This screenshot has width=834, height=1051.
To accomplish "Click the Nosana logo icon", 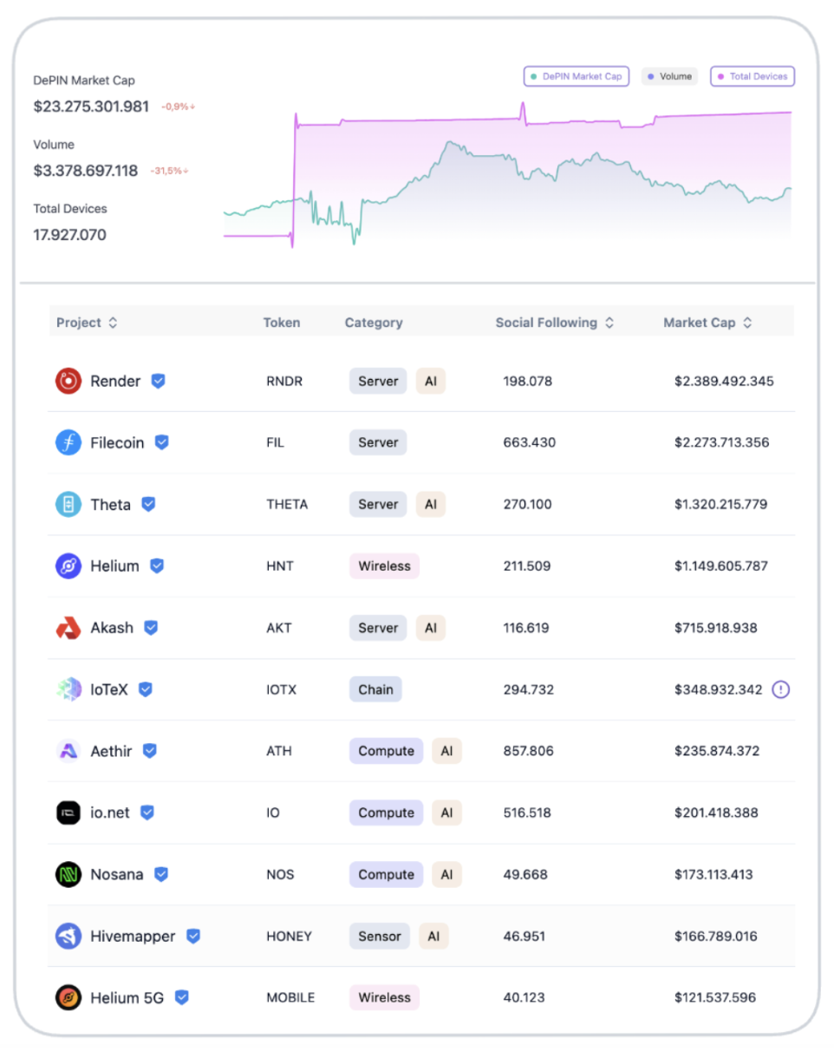I will [x=68, y=874].
